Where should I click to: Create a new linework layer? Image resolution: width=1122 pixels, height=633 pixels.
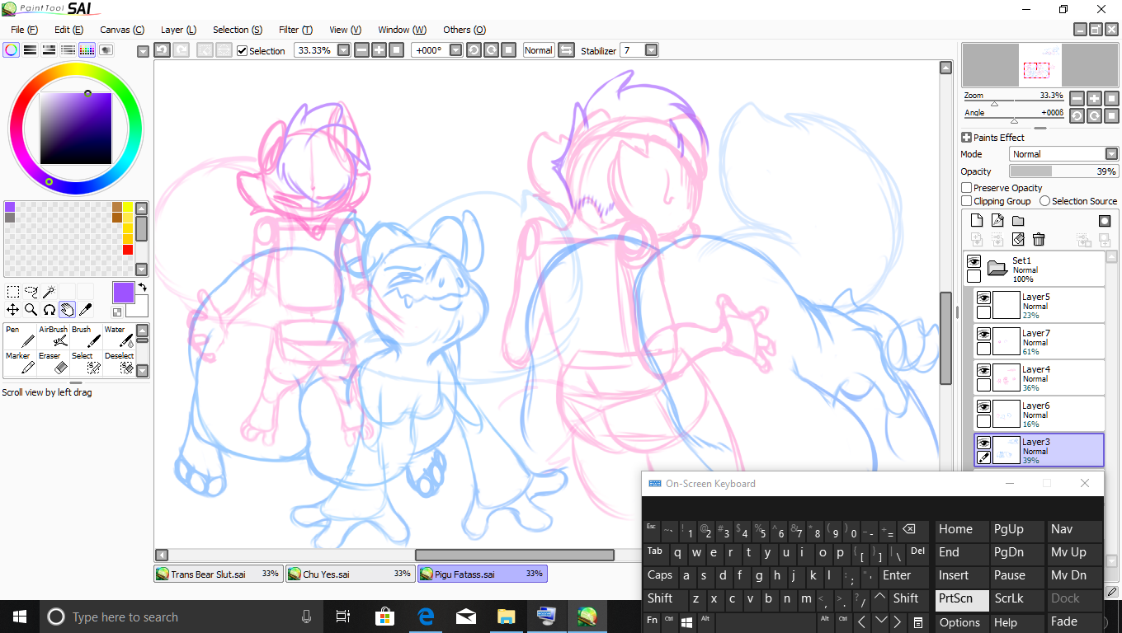[997, 220]
